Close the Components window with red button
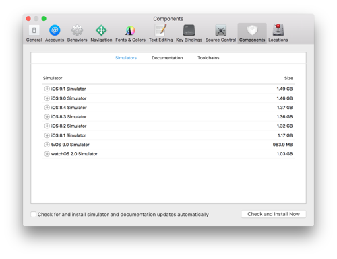The image size is (337, 259). point(28,19)
